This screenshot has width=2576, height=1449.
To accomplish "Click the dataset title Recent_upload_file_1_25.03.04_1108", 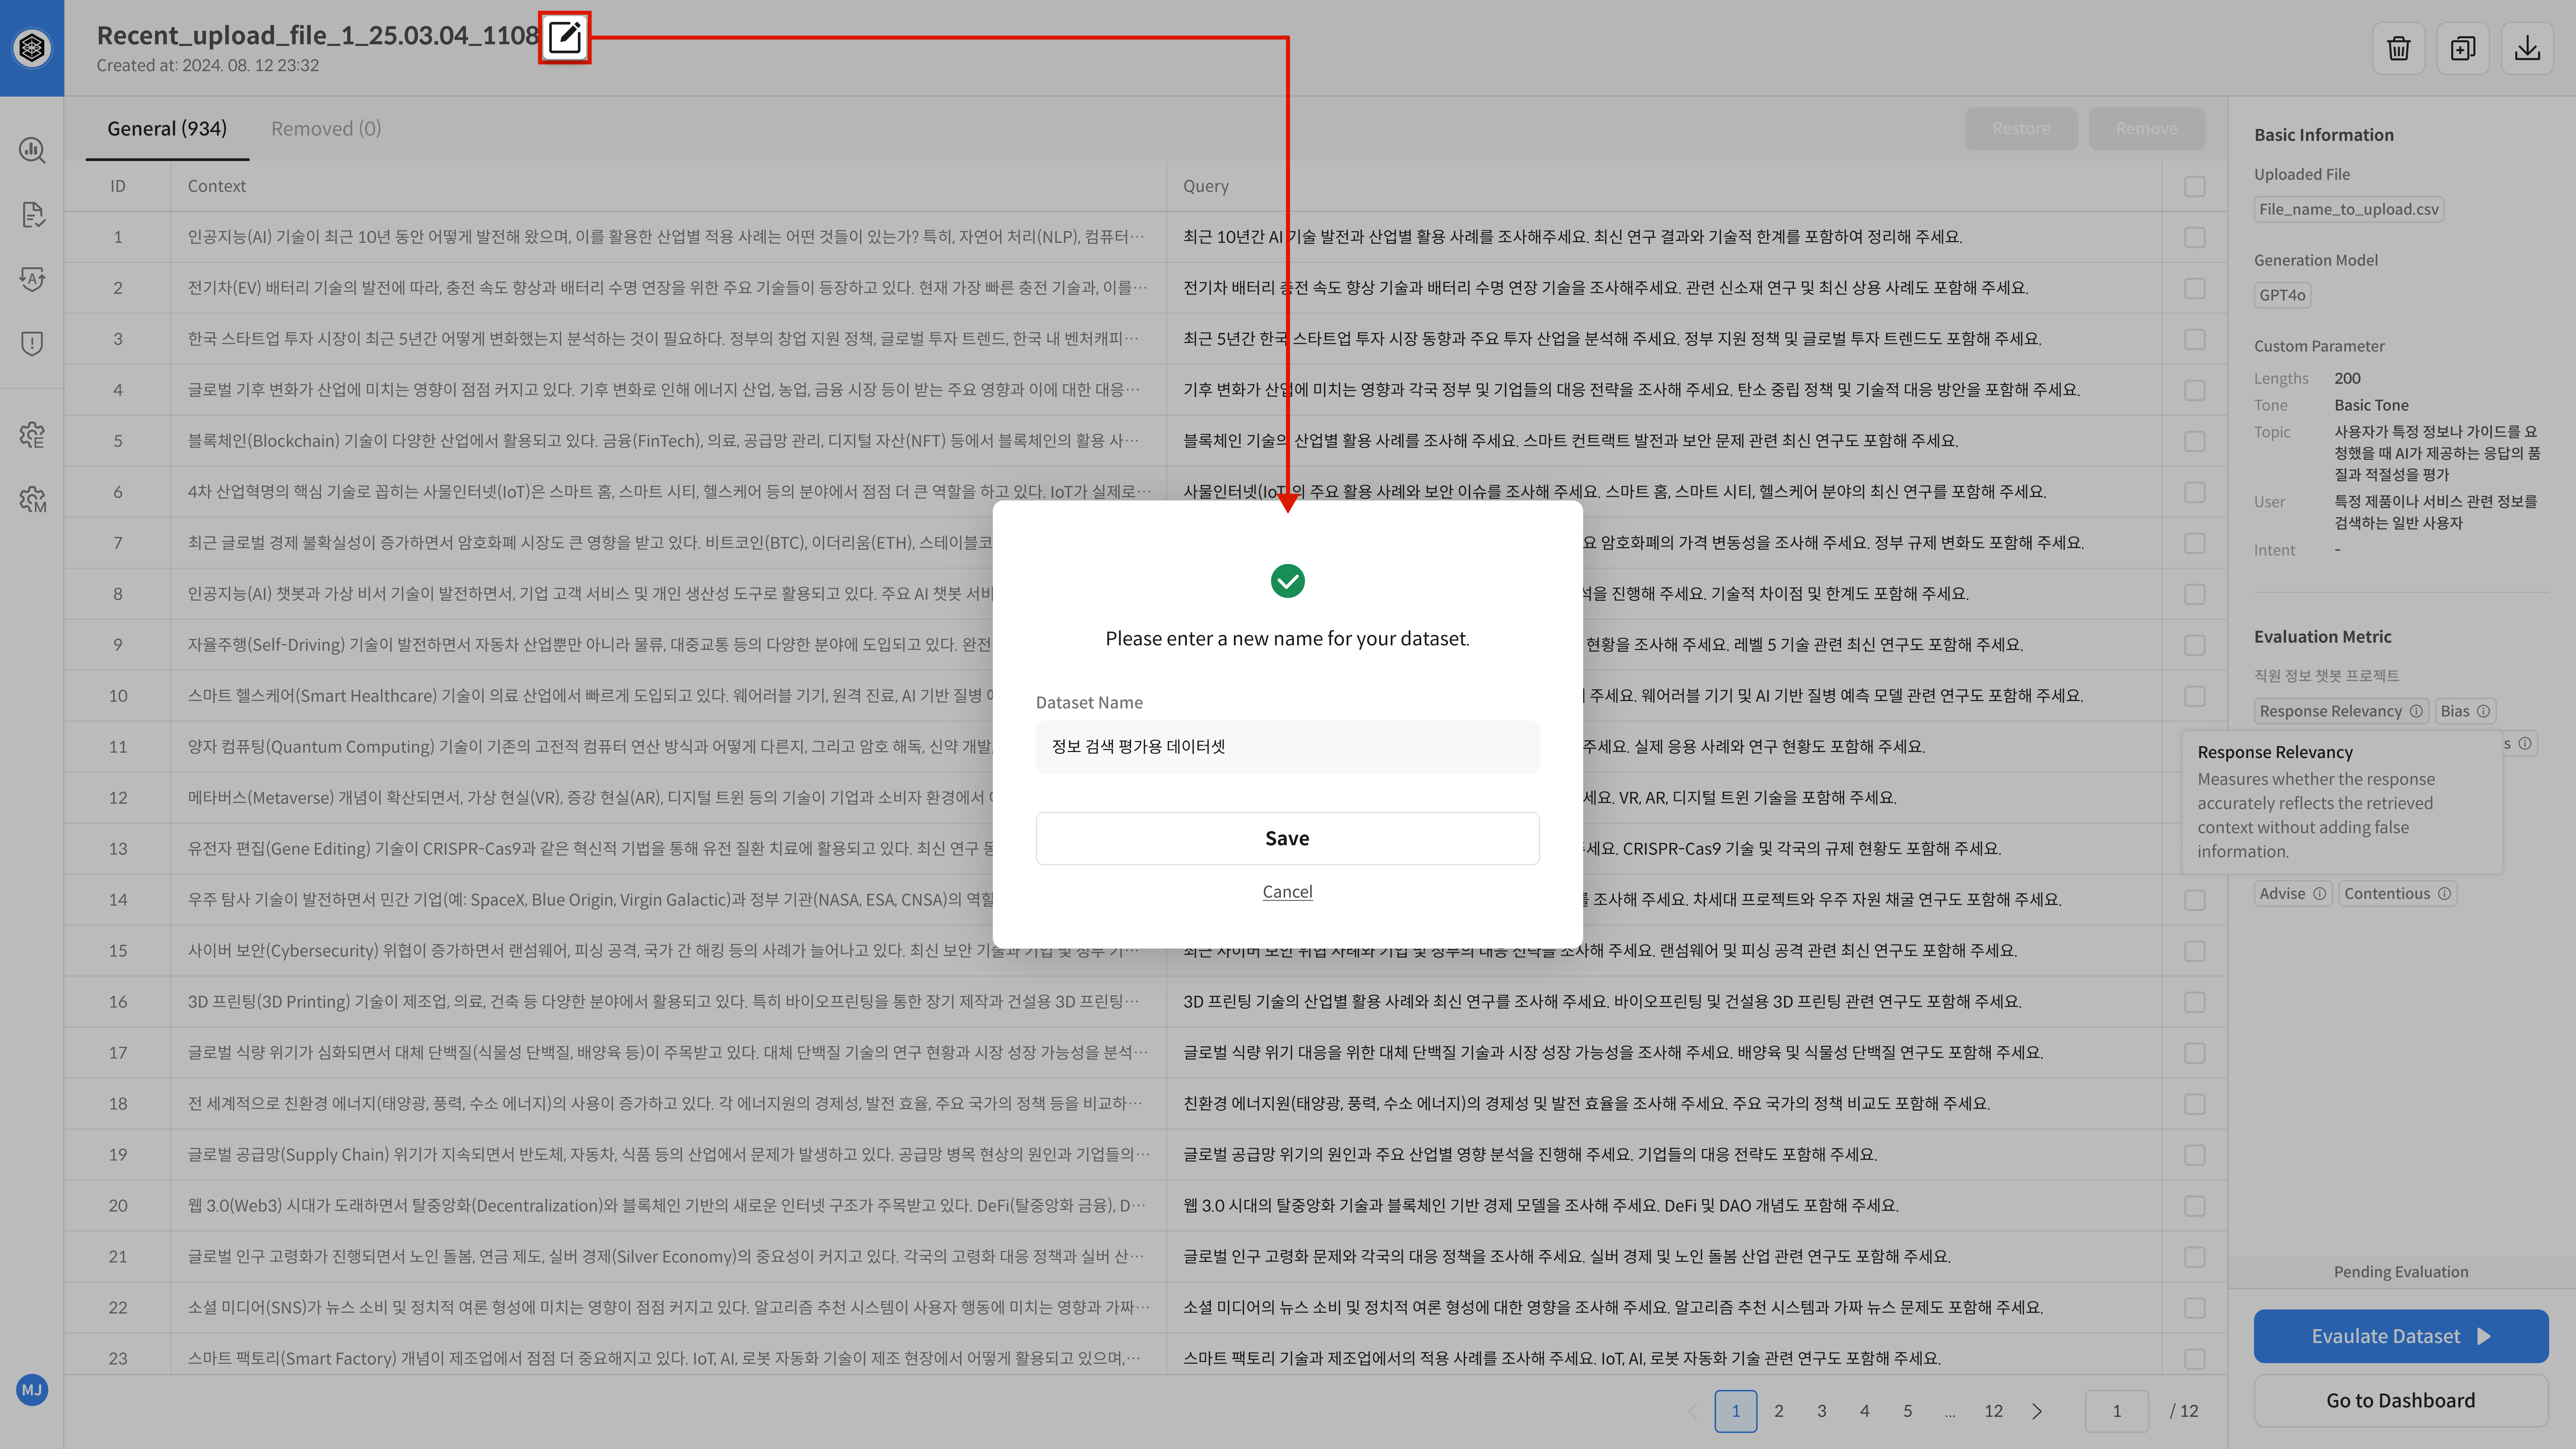I will tap(318, 36).
